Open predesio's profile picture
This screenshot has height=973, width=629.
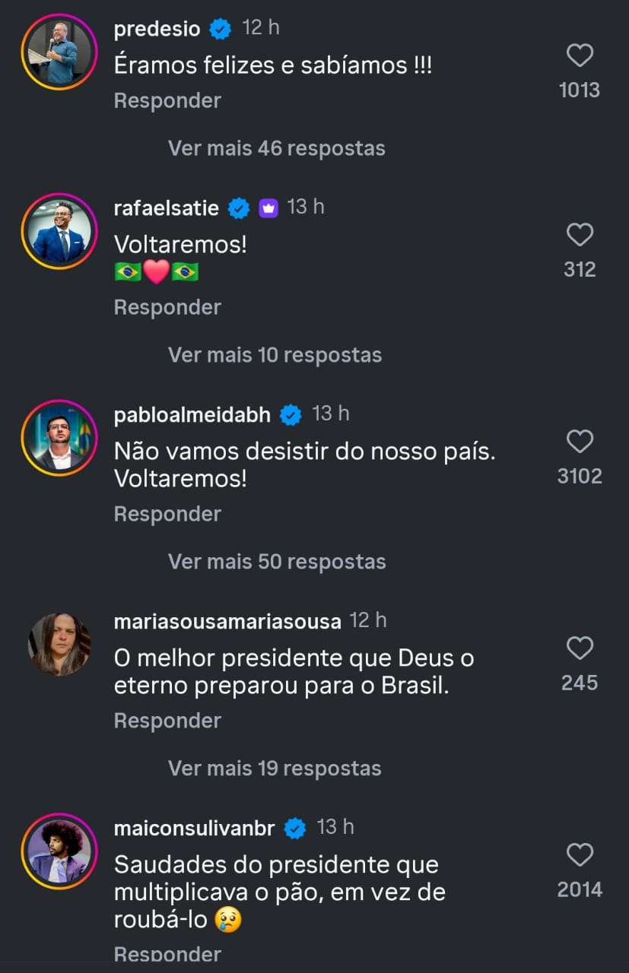click(60, 52)
